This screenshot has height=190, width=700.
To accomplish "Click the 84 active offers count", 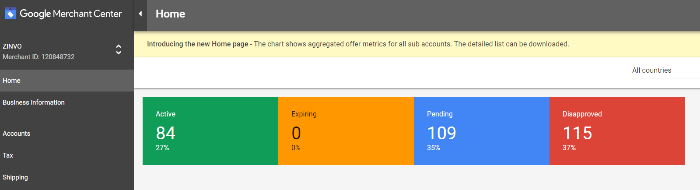I will point(165,133).
